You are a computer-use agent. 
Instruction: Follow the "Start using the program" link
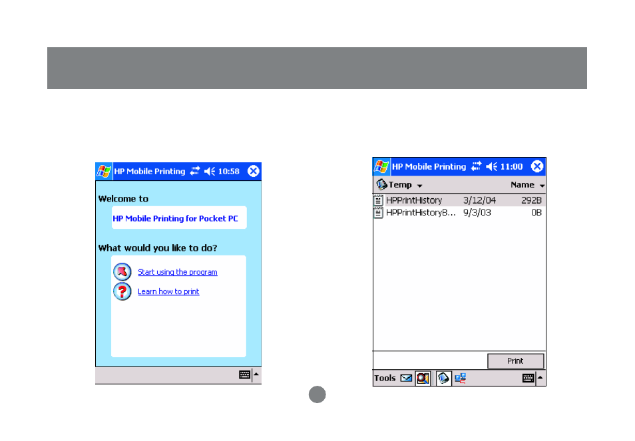point(177,272)
